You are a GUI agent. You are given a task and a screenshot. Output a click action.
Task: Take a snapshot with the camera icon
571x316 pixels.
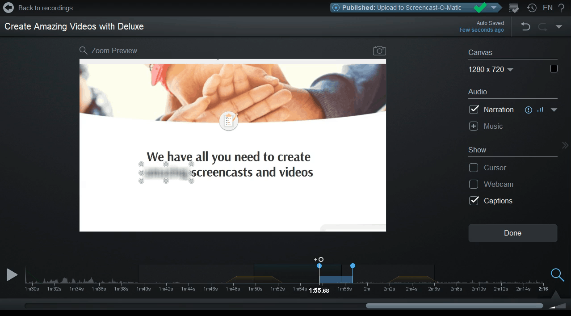pos(379,50)
